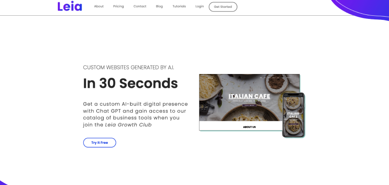Open the About page from the navigation
This screenshot has width=389, height=185.
[x=99, y=6]
